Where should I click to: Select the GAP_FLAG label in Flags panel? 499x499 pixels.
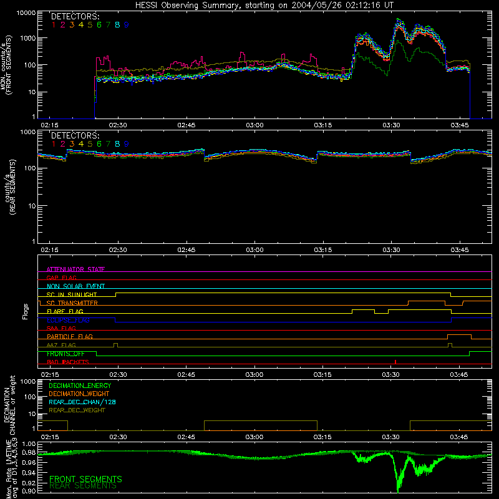[x=61, y=278]
